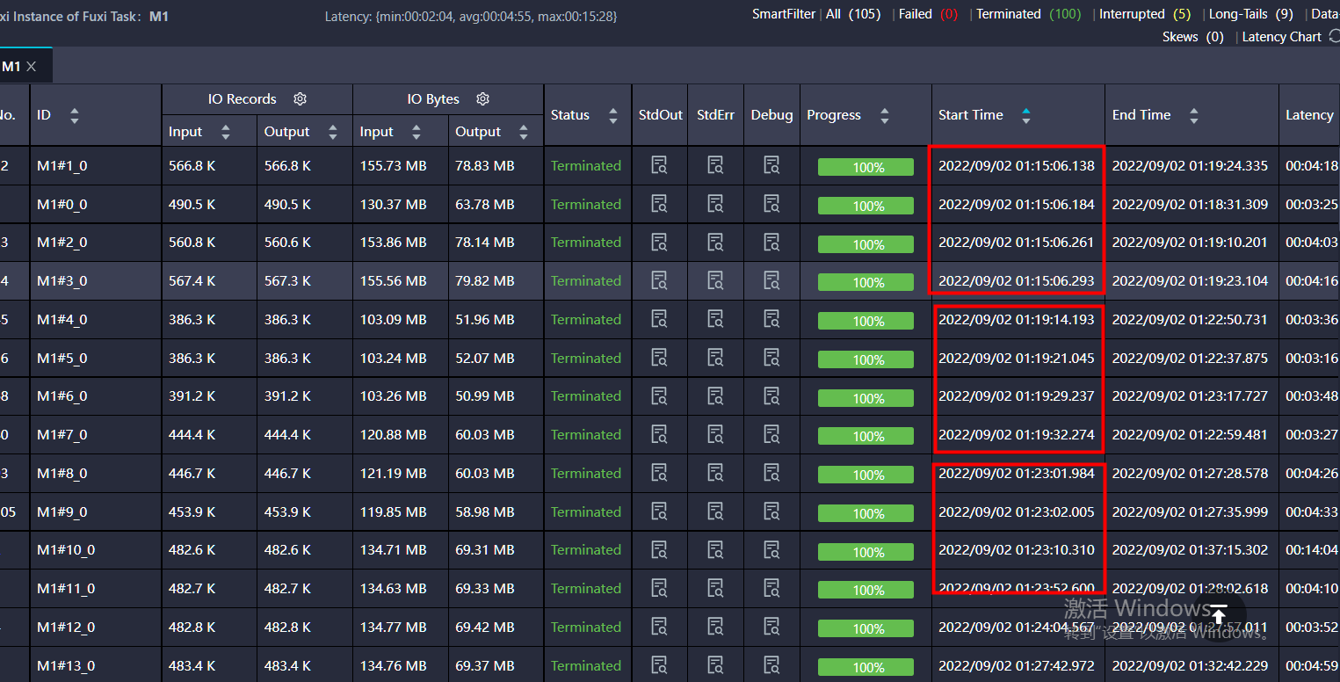Sort by IO Records Input
1340x682 pixels.
point(226,132)
